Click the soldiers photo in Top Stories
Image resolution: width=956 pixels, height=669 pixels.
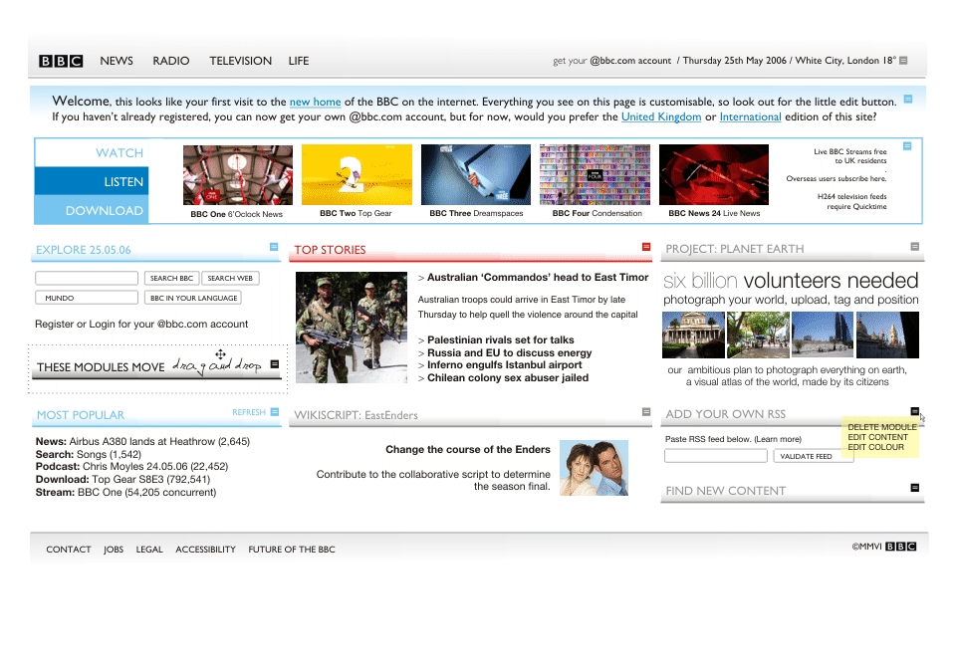352,328
